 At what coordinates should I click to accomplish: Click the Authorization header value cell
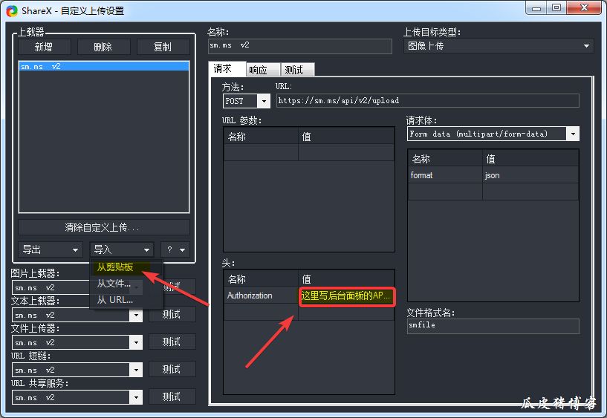point(345,295)
